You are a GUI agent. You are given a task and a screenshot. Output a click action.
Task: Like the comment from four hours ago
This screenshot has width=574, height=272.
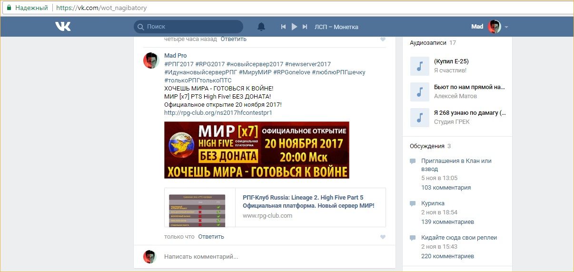(383, 40)
